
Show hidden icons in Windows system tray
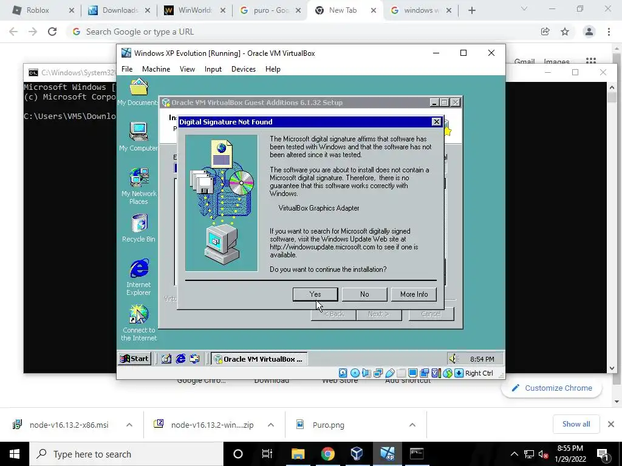(514, 454)
